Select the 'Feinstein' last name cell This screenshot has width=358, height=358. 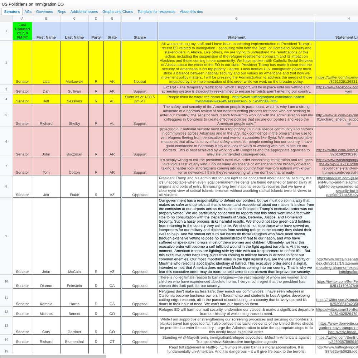(74, 281)
